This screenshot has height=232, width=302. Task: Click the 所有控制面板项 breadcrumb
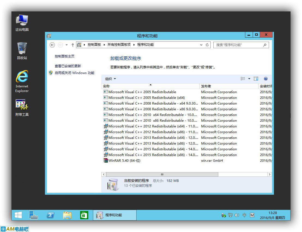point(119,45)
